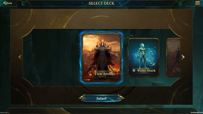Click the fire element icon on Fire Archer
The height and width of the screenshot is (114, 203).
(x=90, y=74)
